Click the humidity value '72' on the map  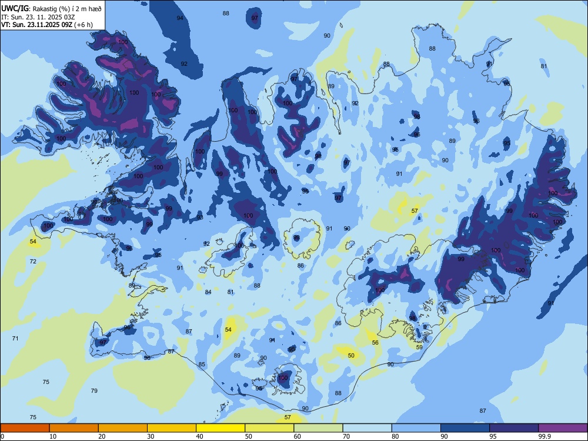coord(33,261)
